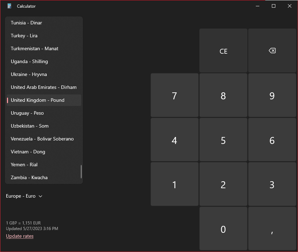Select Venezuela - Bolivar Soberano
This screenshot has height=252, width=298.
[x=42, y=139]
